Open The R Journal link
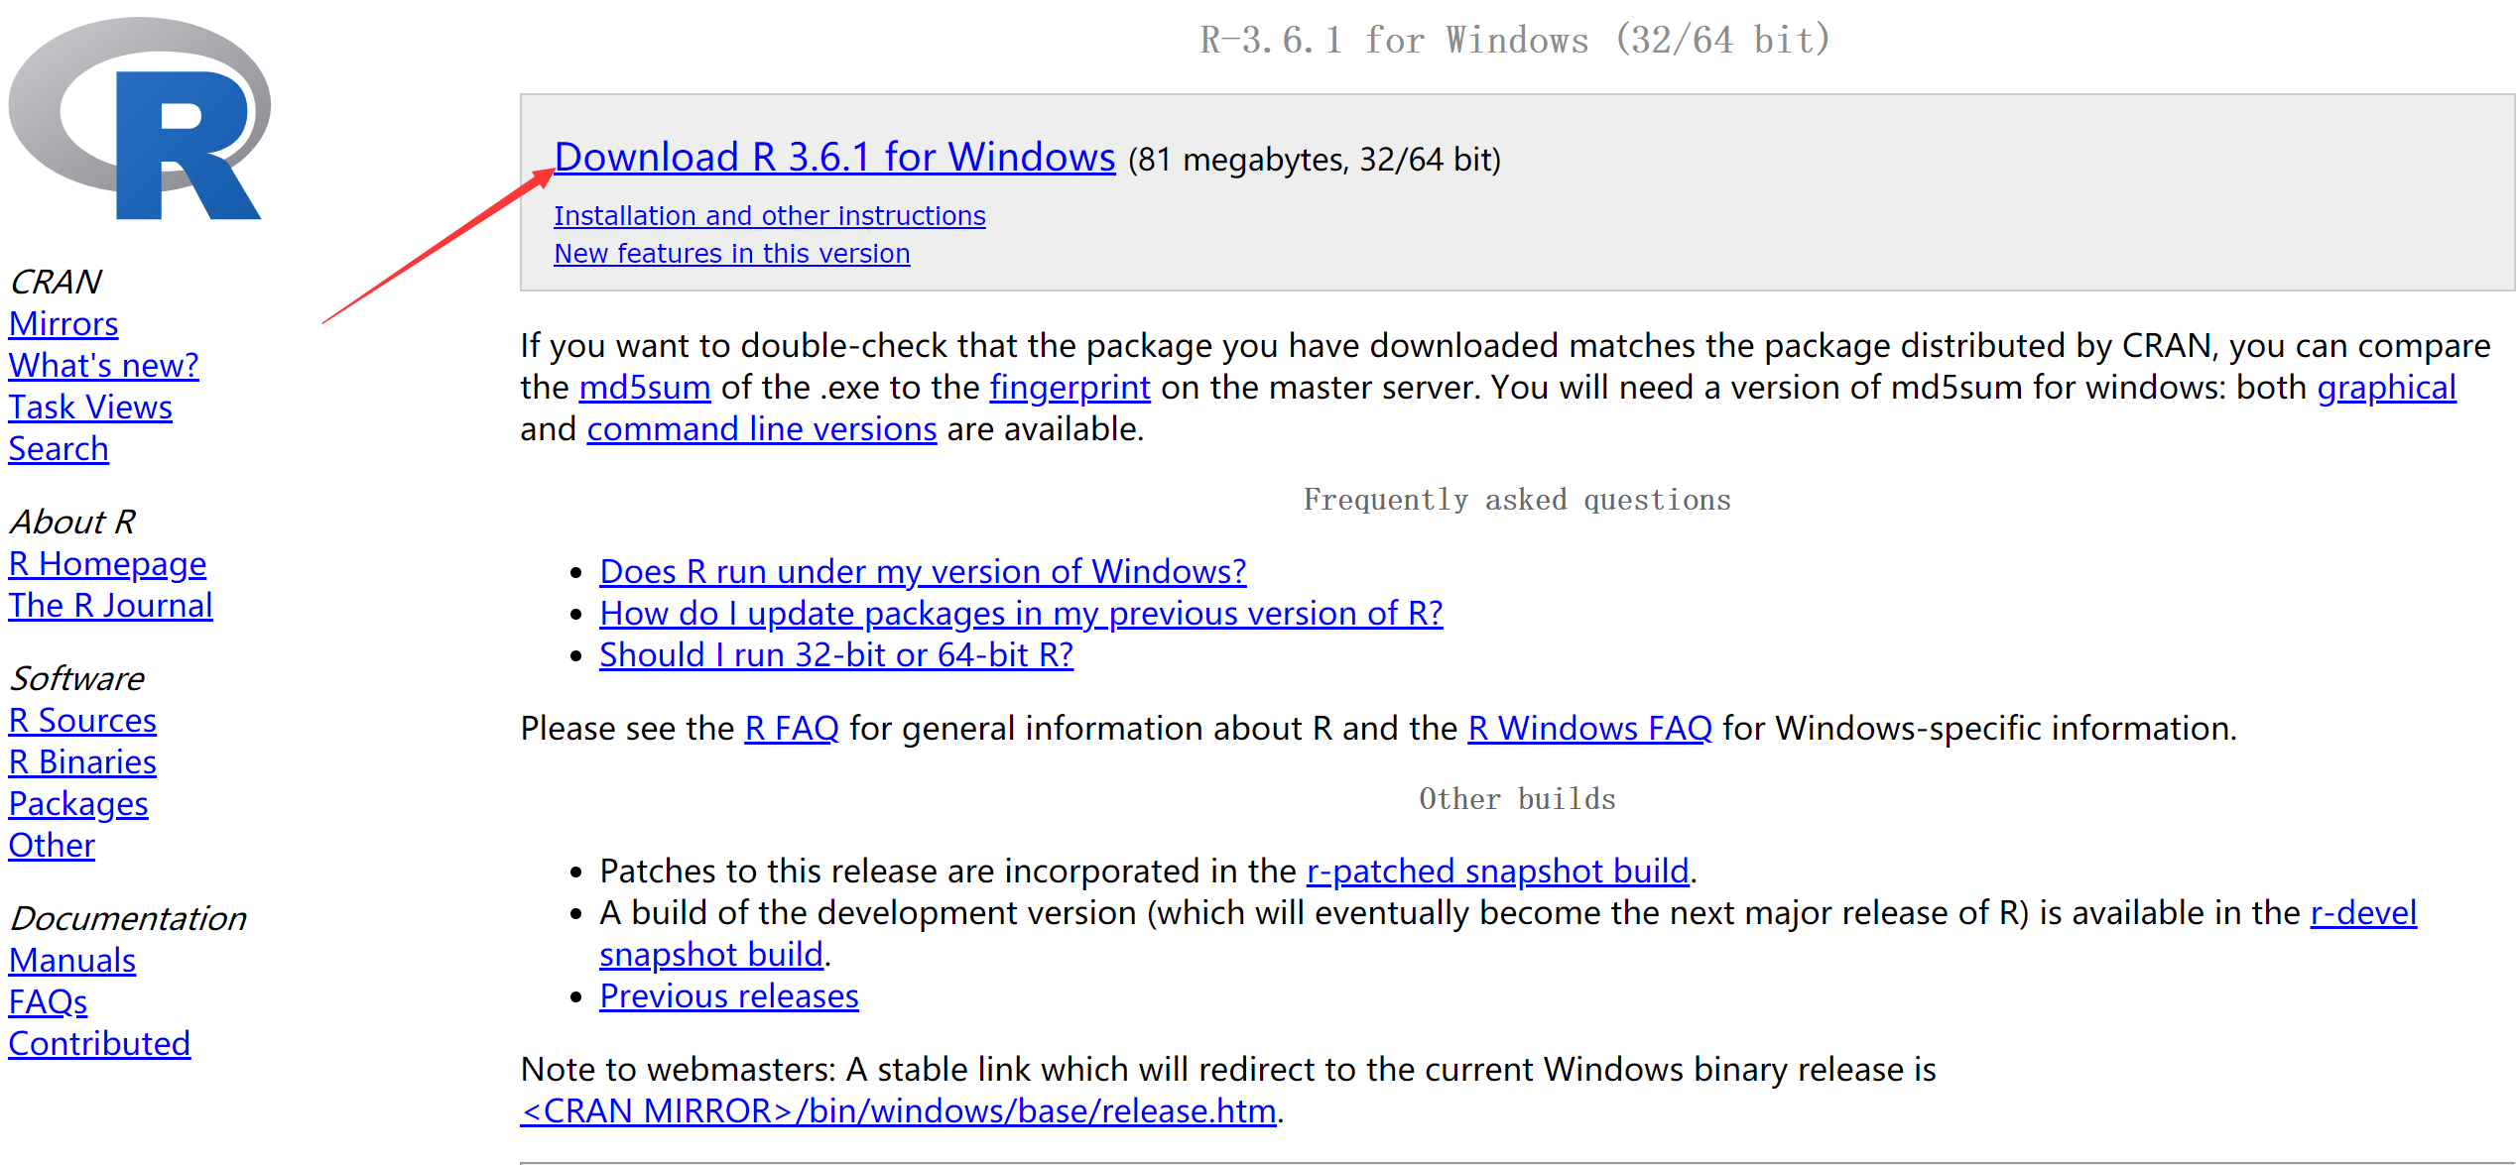 point(110,606)
